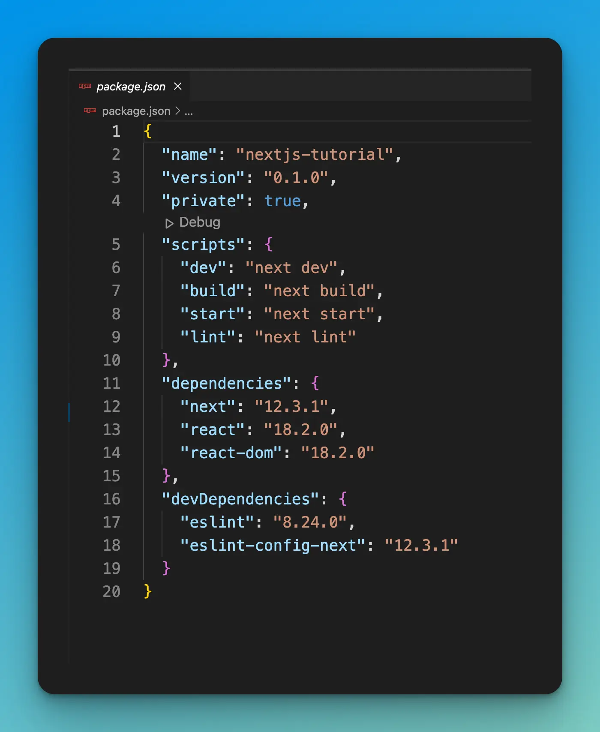Click the "next lint" value
600x732 pixels.
point(305,337)
